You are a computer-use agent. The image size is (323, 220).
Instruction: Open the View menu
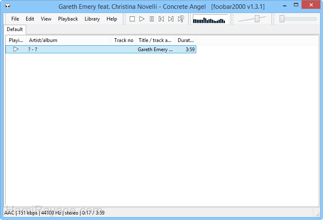(46, 19)
